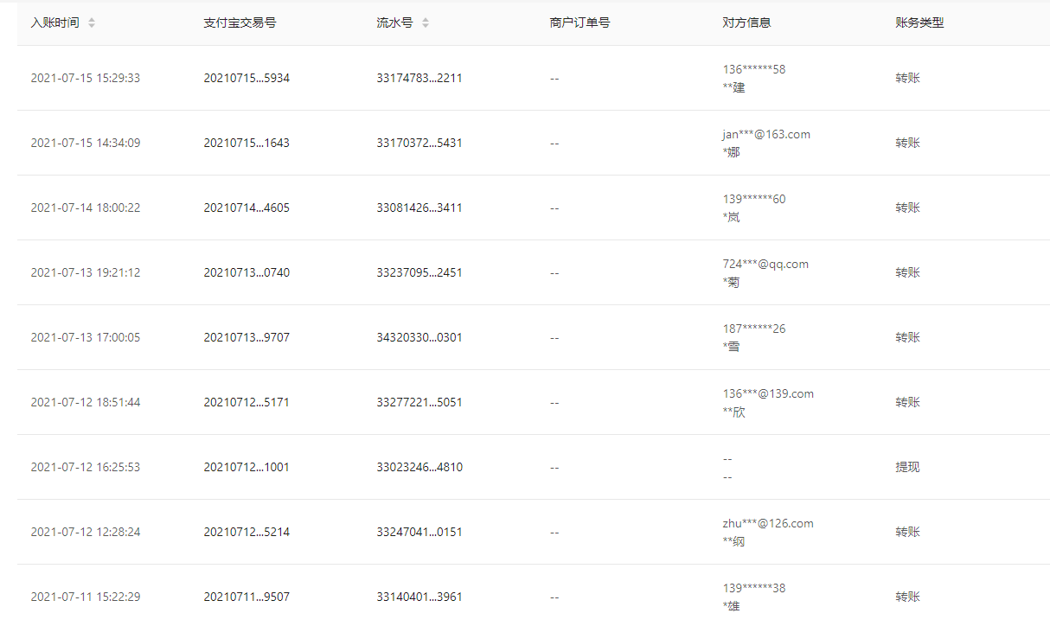Open transaction number 20210712...1001
Screen dimensions: 1050x626
point(246,467)
